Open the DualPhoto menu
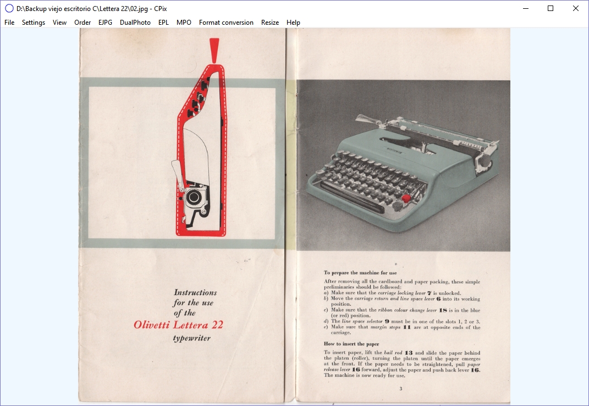 pos(135,23)
